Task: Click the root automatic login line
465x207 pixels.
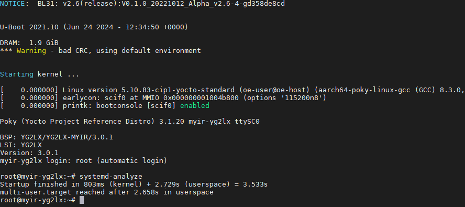Action: (84, 161)
